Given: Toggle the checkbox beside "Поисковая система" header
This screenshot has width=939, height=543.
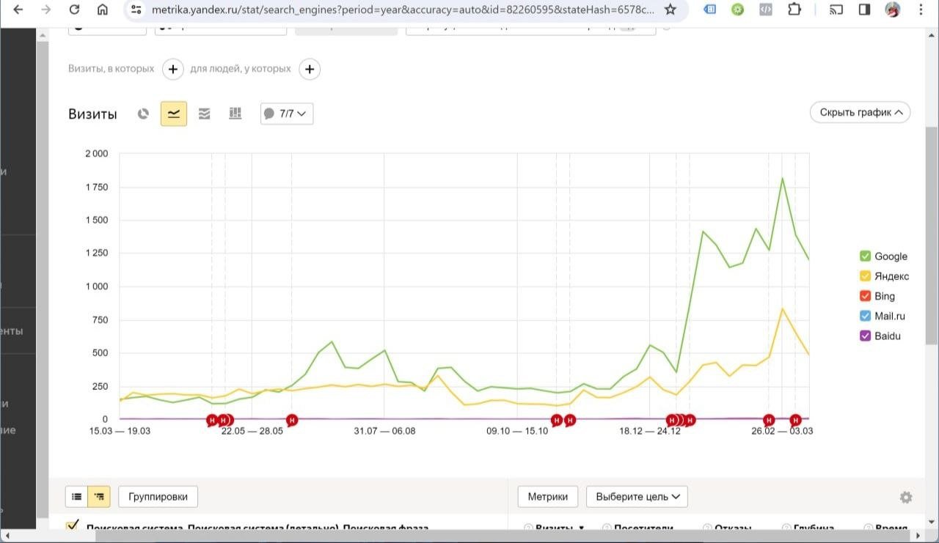Looking at the screenshot, I should 72,526.
